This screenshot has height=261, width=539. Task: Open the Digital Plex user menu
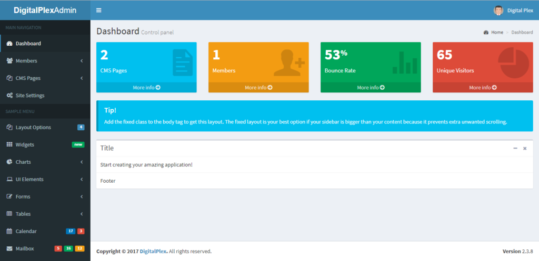[x=514, y=11]
